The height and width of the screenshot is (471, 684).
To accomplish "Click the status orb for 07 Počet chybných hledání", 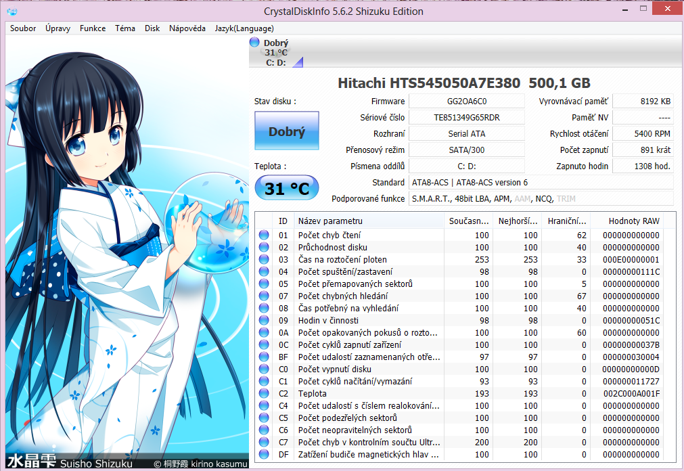I will 264,296.
